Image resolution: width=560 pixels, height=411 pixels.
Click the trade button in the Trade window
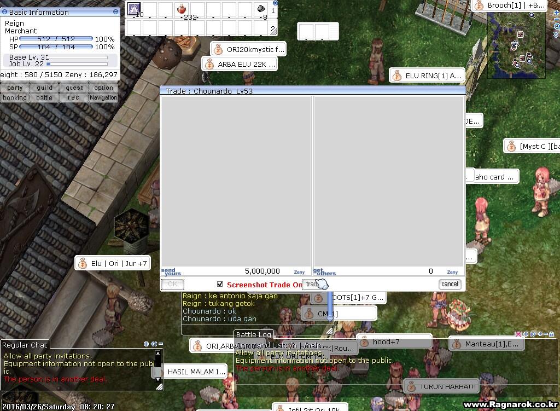[314, 284]
